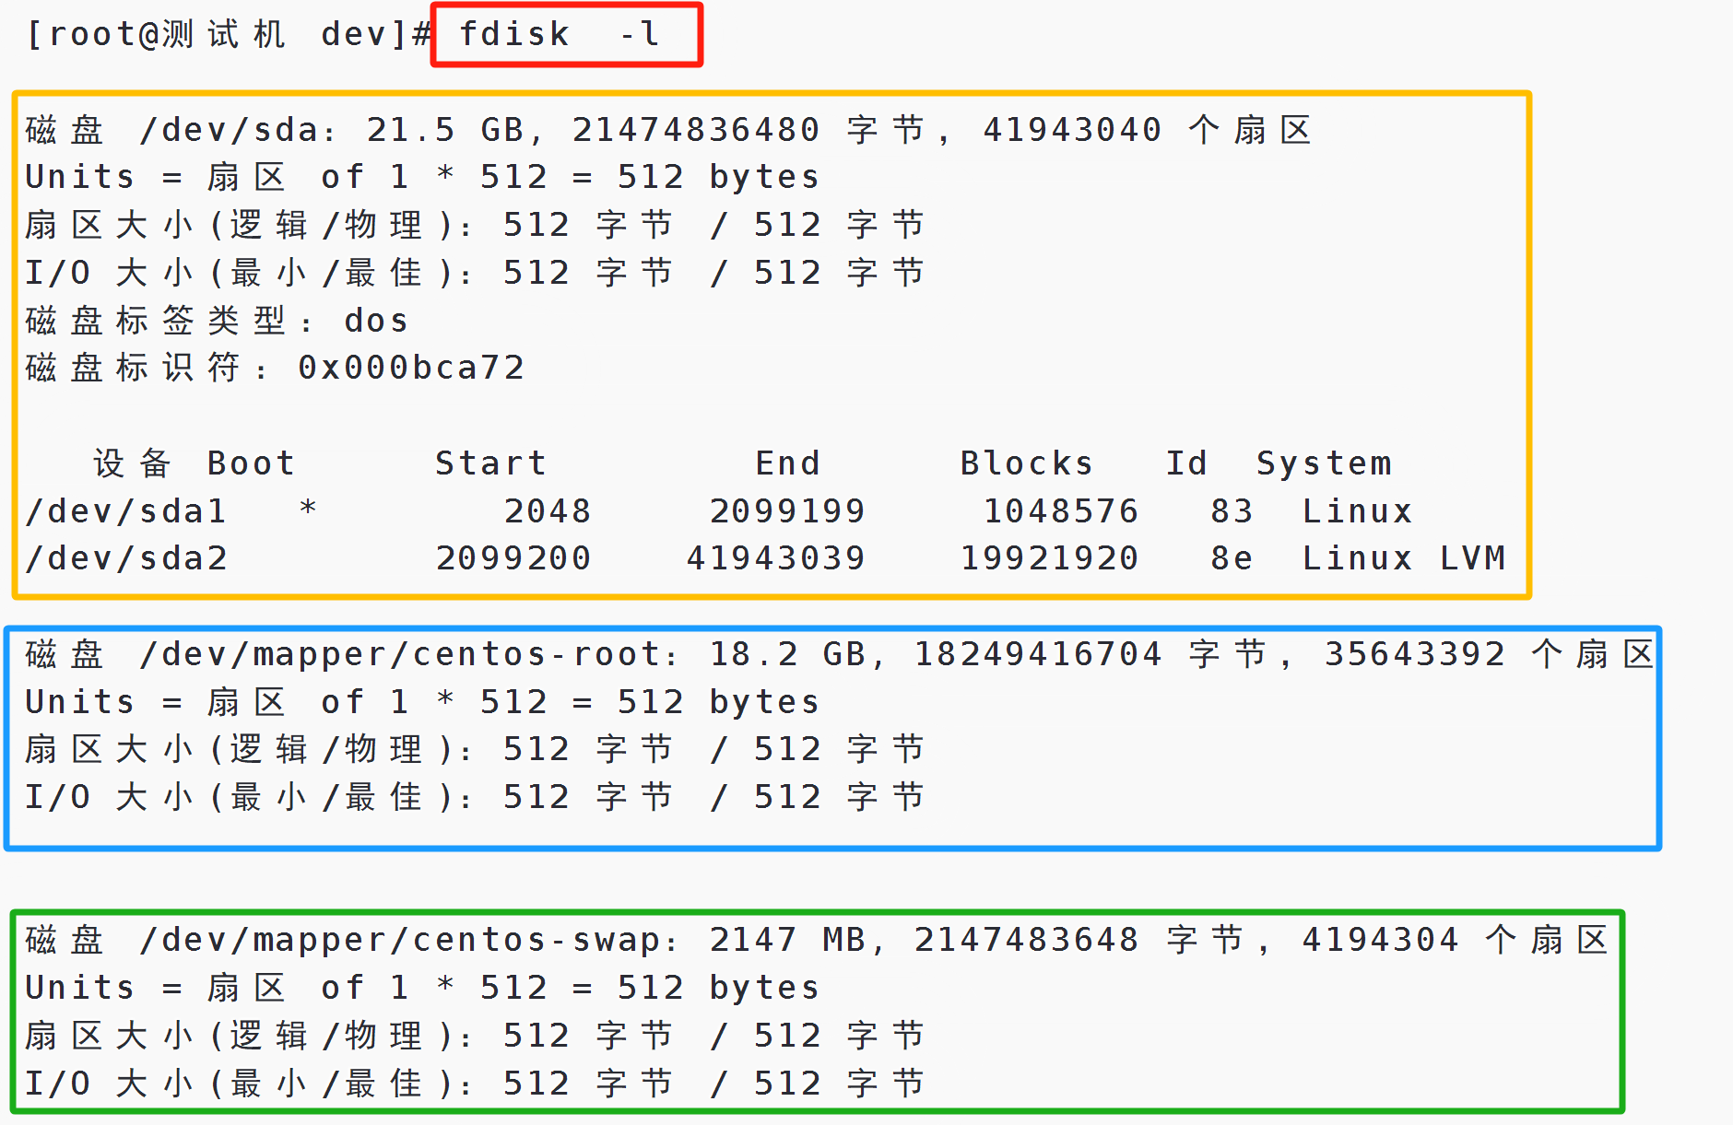The image size is (1733, 1125).
Task: Click 'I/O' in the centos-swap section
Action: tap(57, 1084)
